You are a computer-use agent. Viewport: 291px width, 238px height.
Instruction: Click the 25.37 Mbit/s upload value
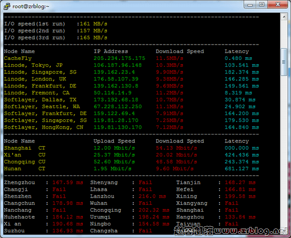[x=114, y=155]
